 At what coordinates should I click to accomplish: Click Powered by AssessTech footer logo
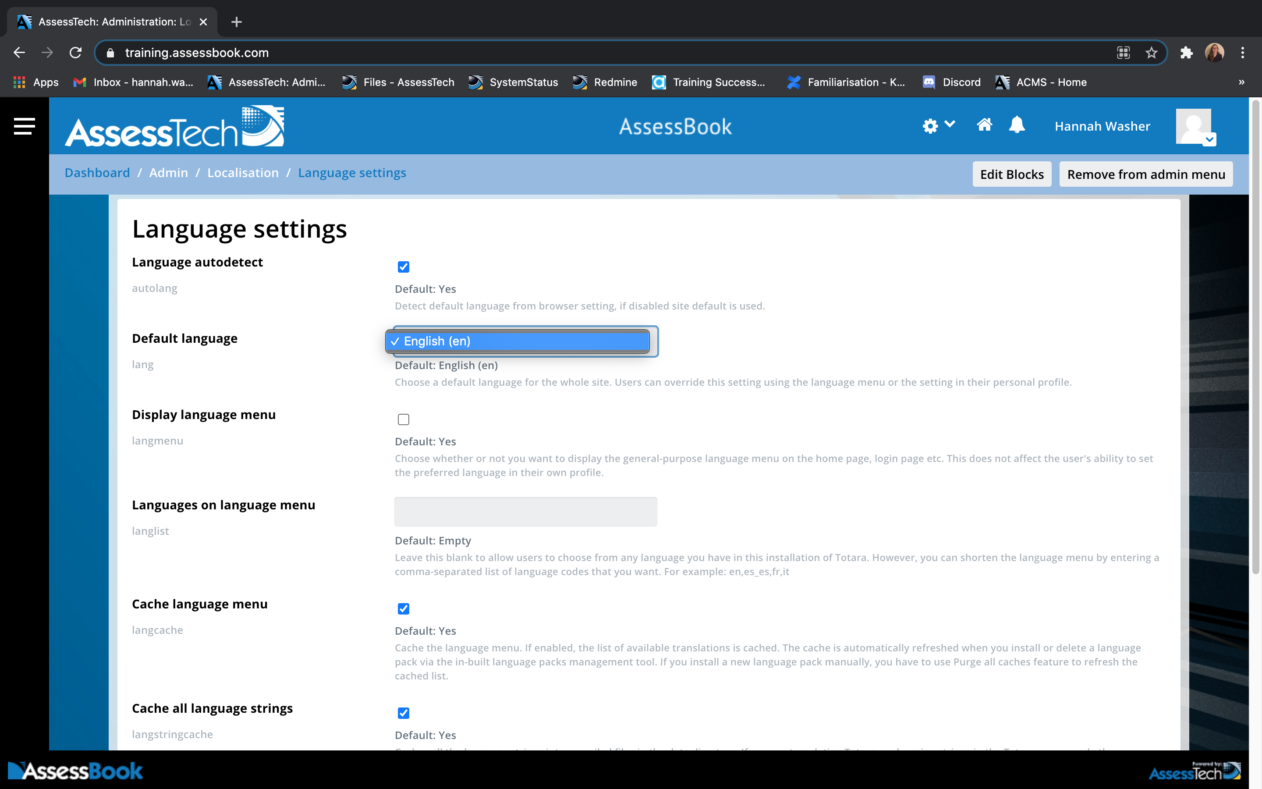click(1195, 771)
